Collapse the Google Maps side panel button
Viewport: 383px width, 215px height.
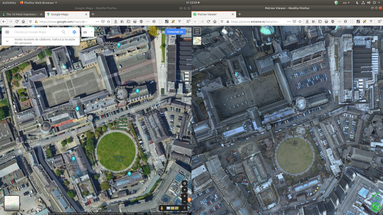tap(85, 32)
